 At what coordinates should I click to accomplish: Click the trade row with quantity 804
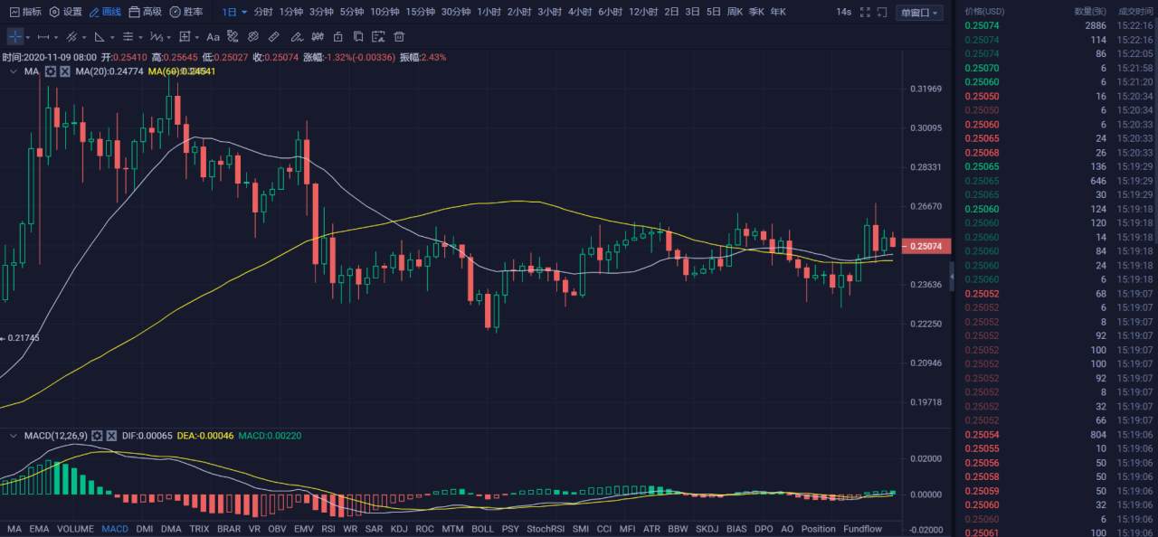(x=1058, y=434)
